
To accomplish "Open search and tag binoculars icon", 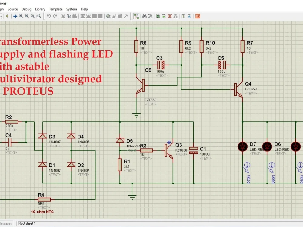I will (x=144, y=16).
